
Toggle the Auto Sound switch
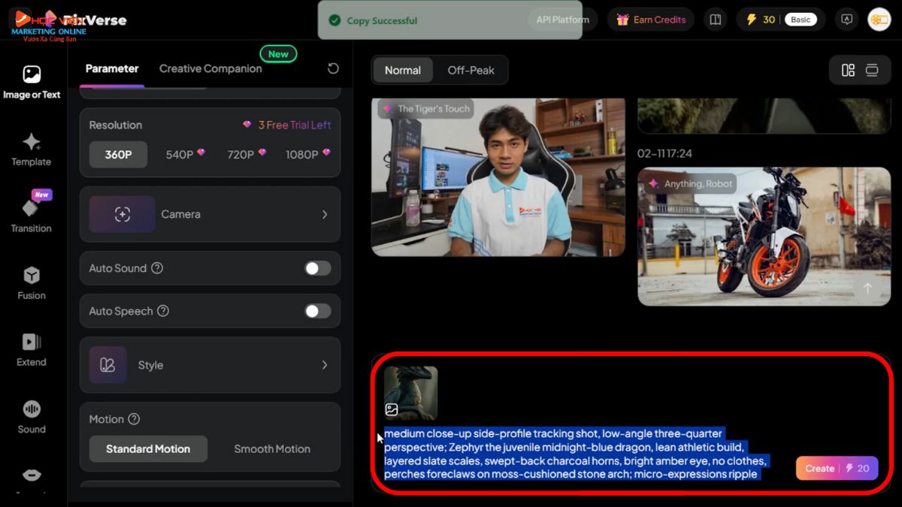pos(317,268)
